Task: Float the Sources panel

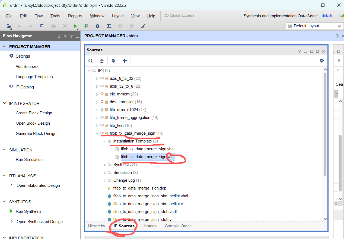Action: 317,51
